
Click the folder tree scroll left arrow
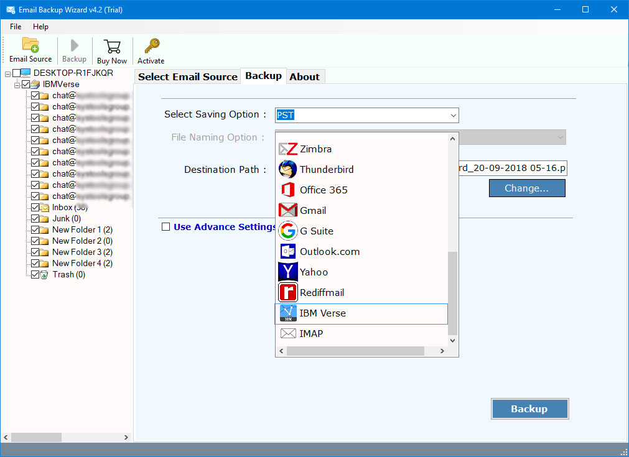coord(6,437)
